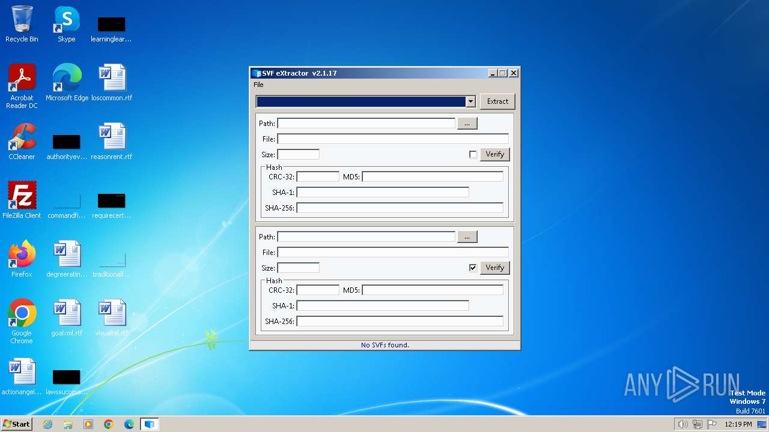Image resolution: width=769 pixels, height=432 pixels.
Task: Close the SVF eXtractor window
Action: [x=513, y=73]
